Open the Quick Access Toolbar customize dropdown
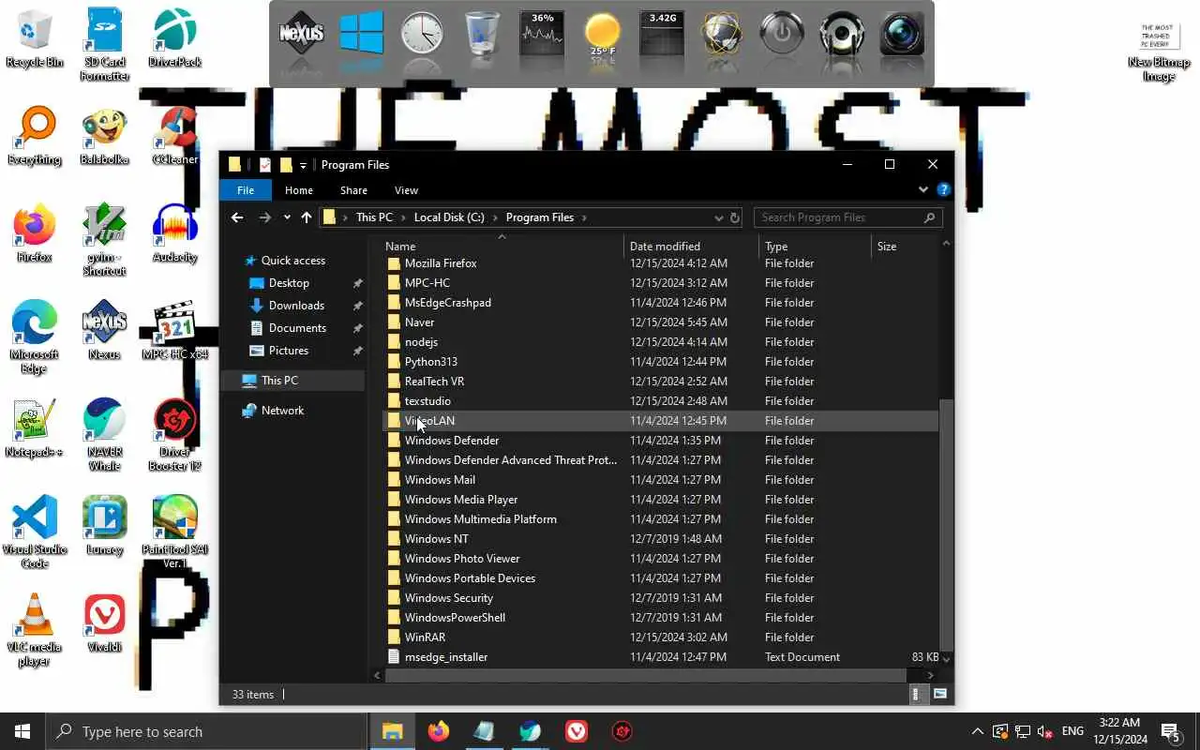The height and width of the screenshot is (750, 1200). 303,166
